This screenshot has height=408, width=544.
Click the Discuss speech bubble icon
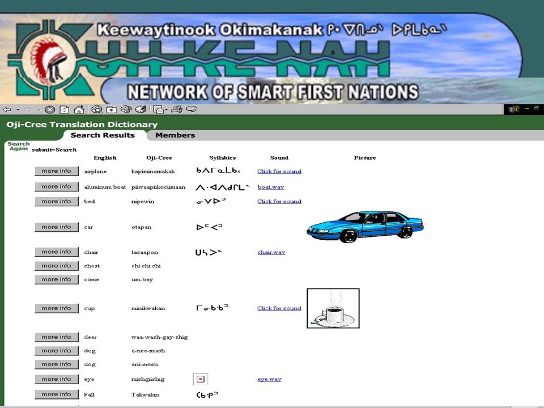point(192,109)
